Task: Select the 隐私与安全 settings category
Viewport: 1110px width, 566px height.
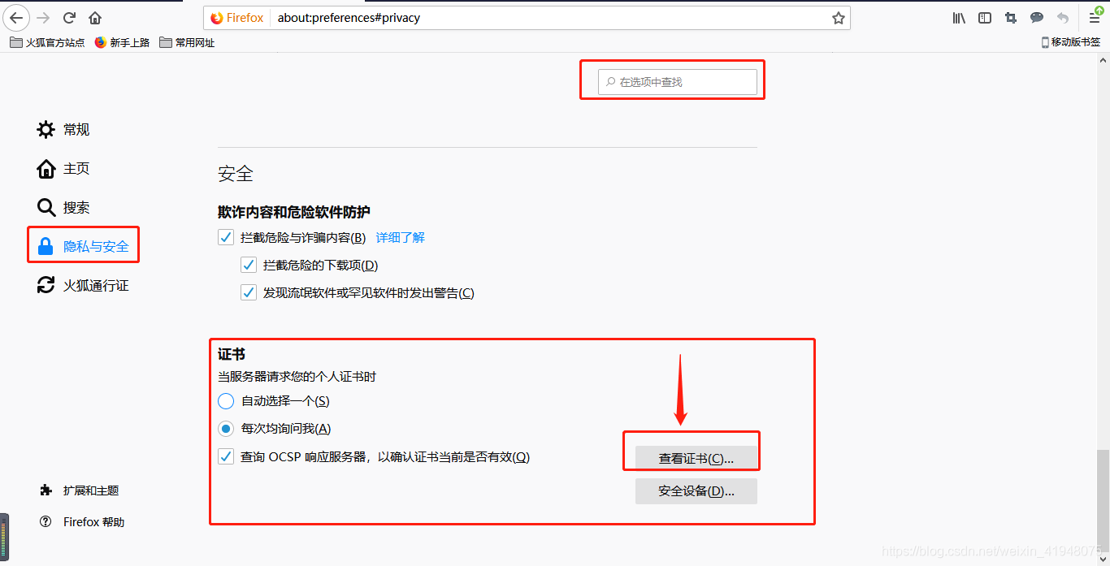Action: tap(83, 246)
